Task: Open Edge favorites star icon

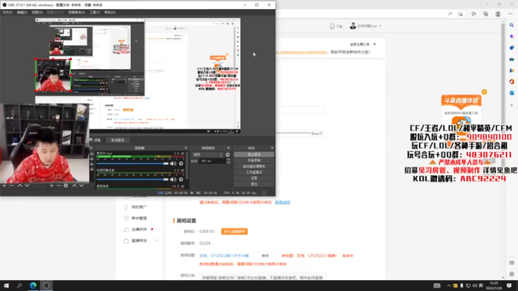Action: coord(473,14)
